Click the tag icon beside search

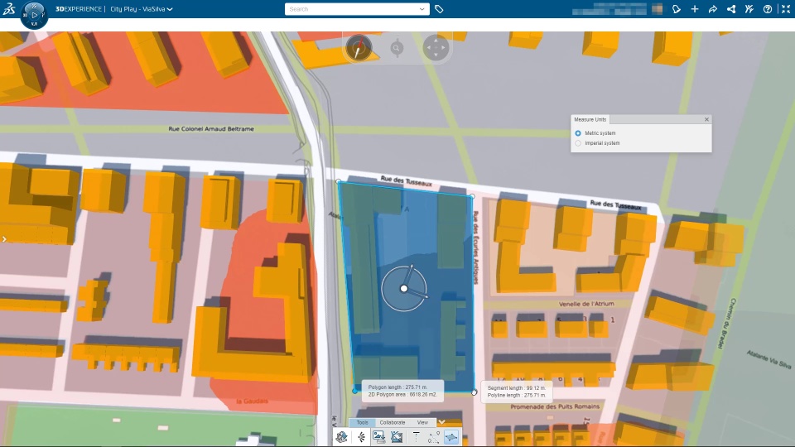pos(439,9)
